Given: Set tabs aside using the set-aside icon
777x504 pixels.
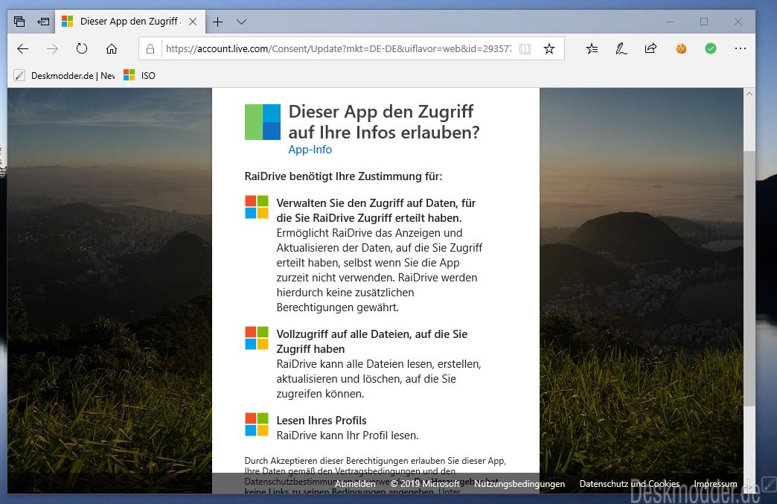Looking at the screenshot, I should coord(43,22).
